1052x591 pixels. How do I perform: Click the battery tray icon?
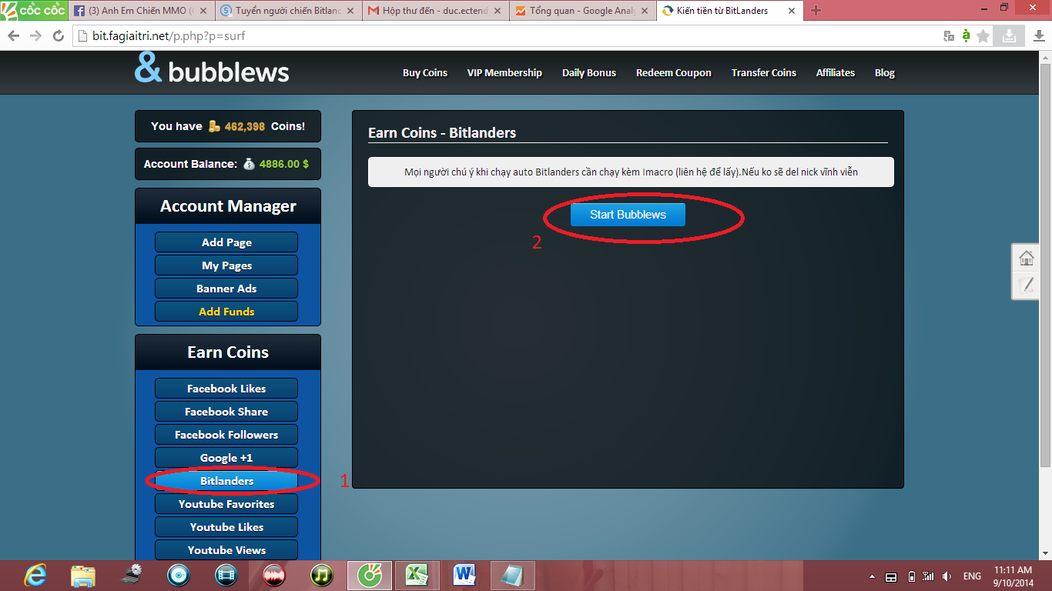click(x=911, y=576)
